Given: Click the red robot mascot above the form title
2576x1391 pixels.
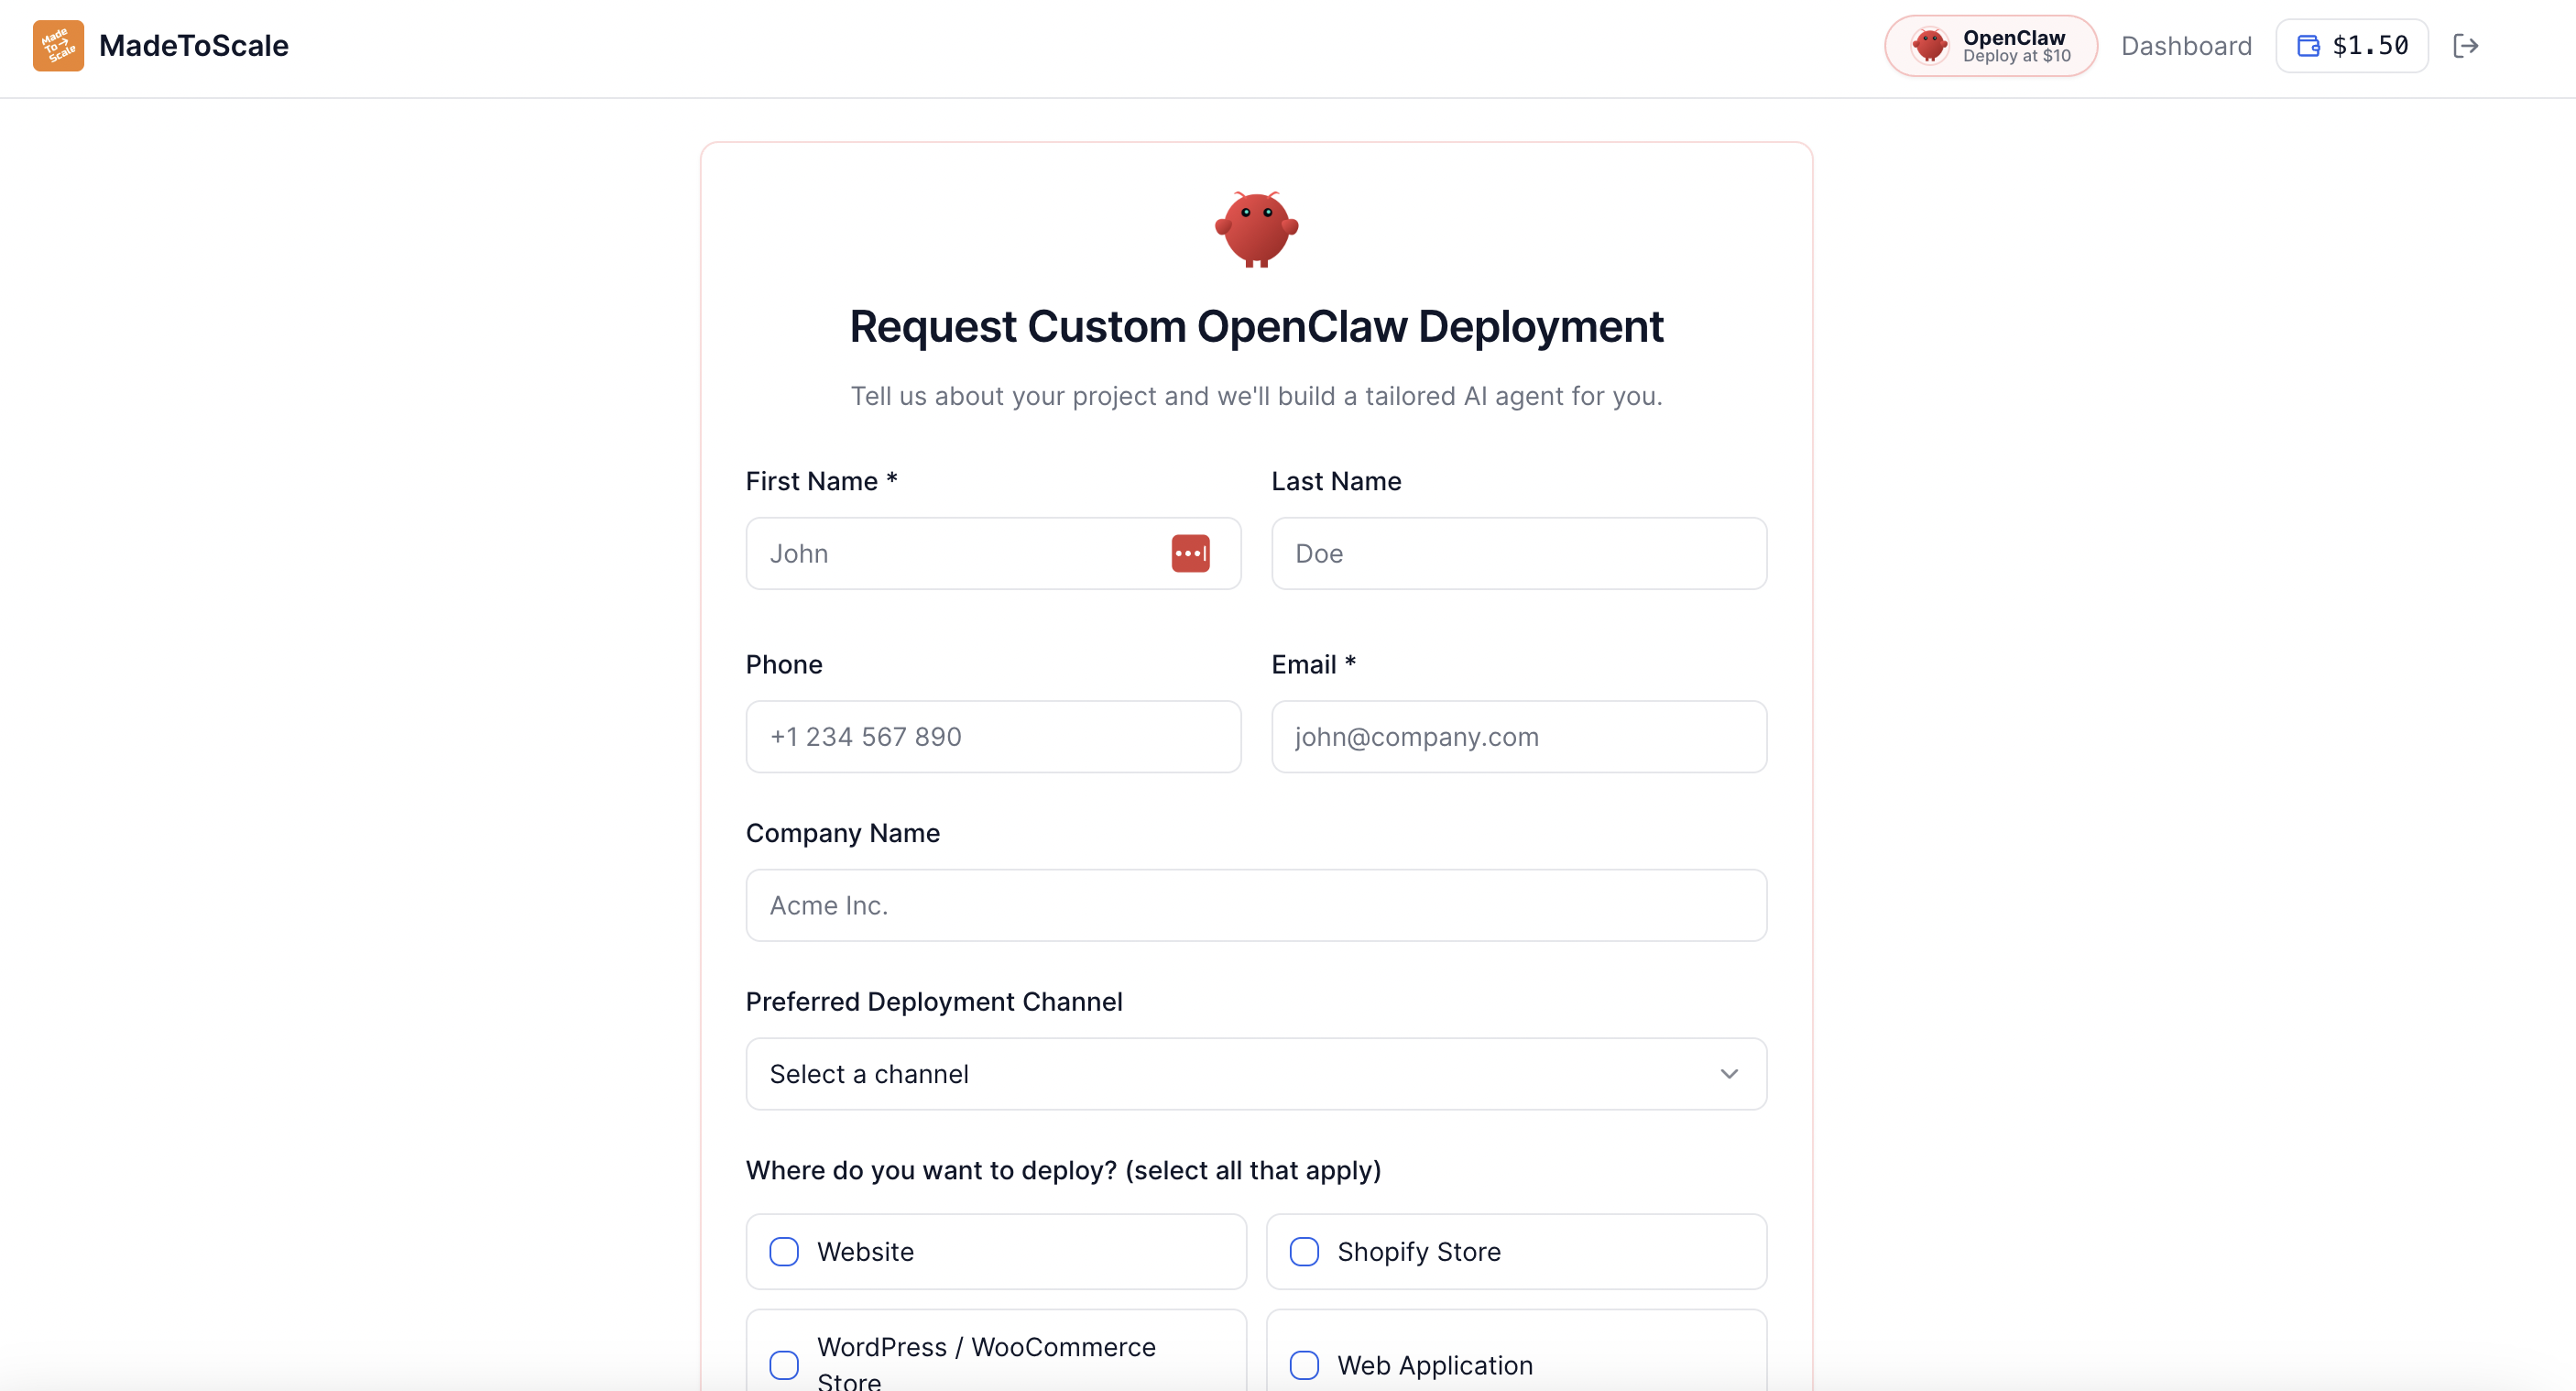Looking at the screenshot, I should pyautogui.click(x=1256, y=228).
